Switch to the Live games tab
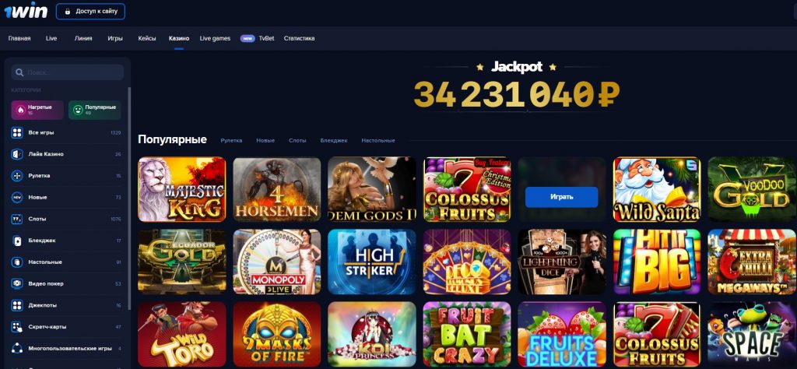Image resolution: width=797 pixels, height=369 pixels. 215,39
